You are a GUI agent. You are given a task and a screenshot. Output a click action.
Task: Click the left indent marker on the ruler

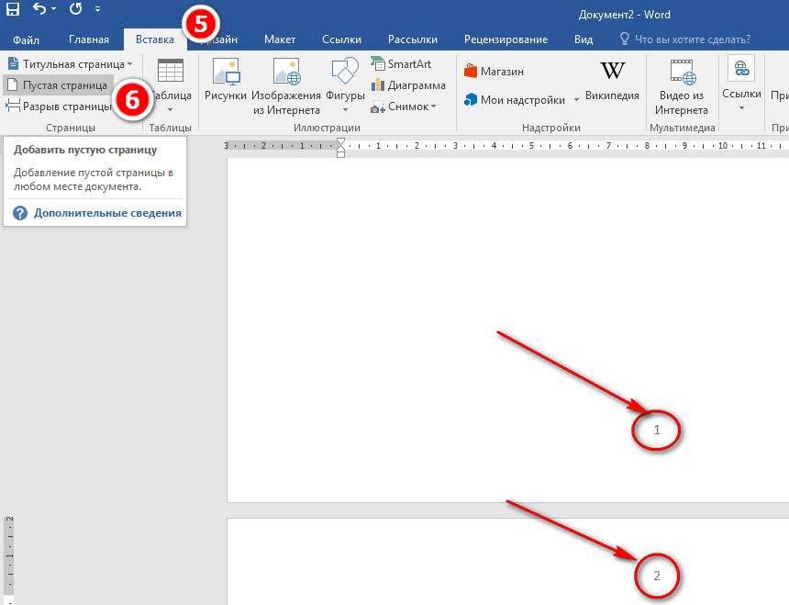(x=340, y=153)
